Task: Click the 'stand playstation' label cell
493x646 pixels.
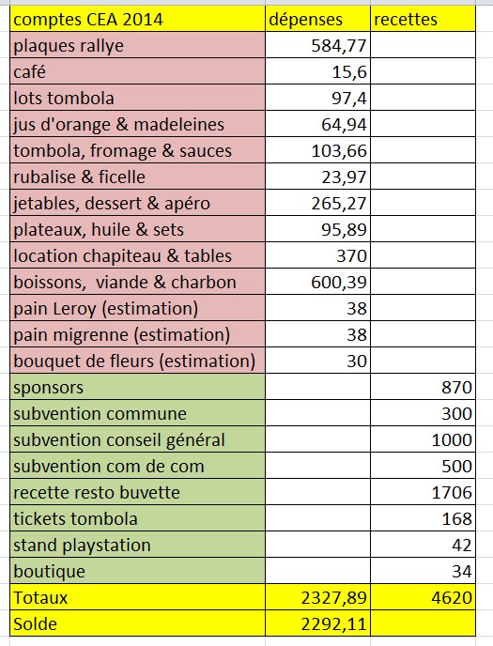Action: (137, 545)
